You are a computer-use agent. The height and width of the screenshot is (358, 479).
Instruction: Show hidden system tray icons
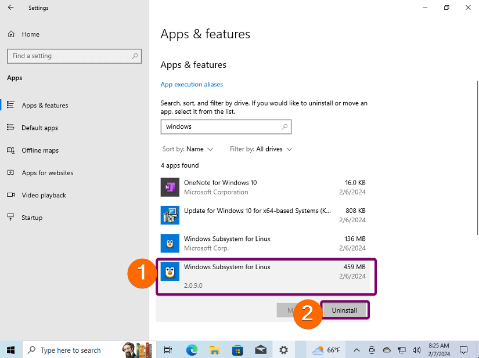point(356,350)
